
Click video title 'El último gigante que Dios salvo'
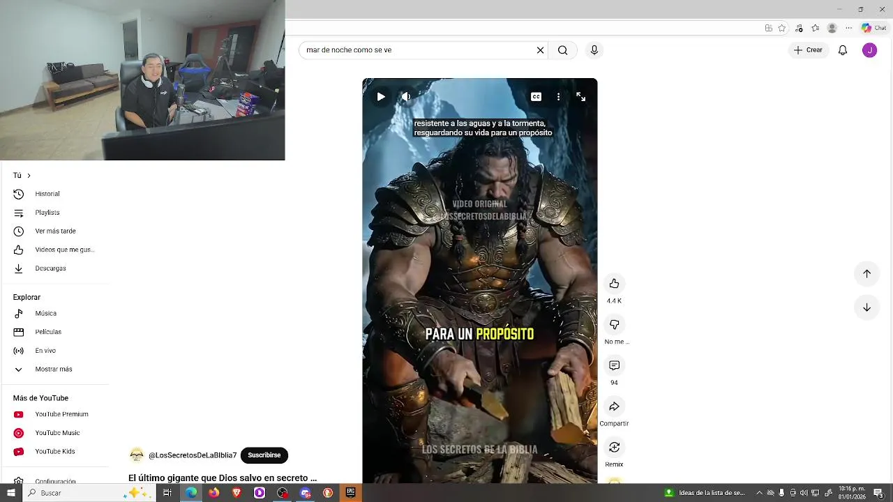[223, 478]
